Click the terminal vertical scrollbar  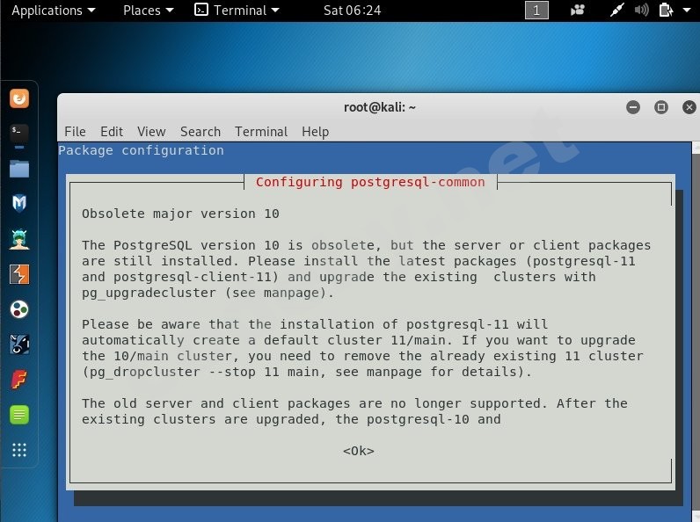click(696, 331)
